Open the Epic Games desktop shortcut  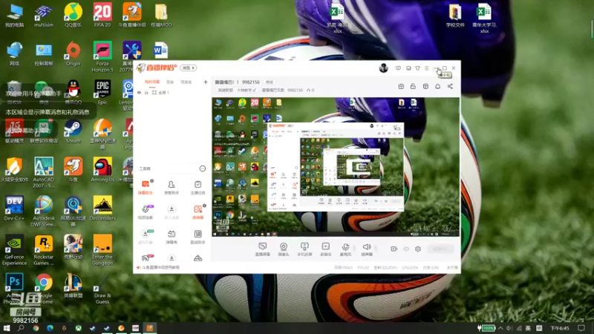click(x=102, y=92)
